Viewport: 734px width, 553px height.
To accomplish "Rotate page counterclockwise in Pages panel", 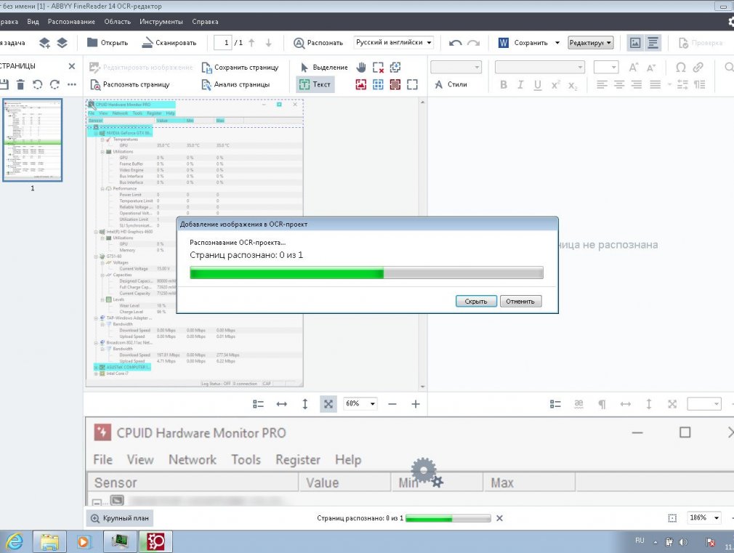I will pyautogui.click(x=38, y=84).
